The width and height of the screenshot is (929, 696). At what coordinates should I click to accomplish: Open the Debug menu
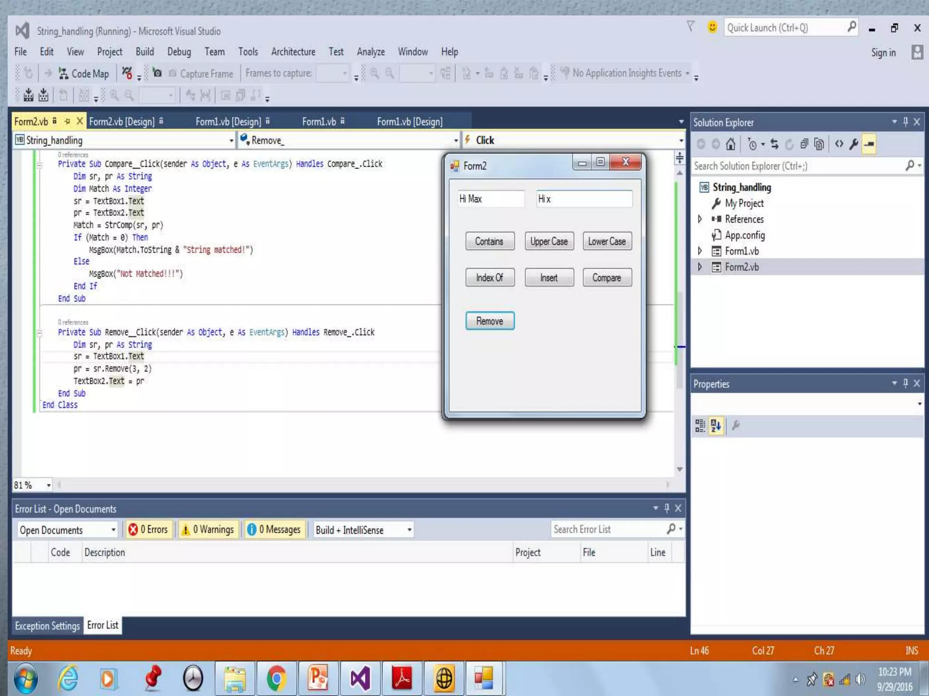pyautogui.click(x=179, y=52)
